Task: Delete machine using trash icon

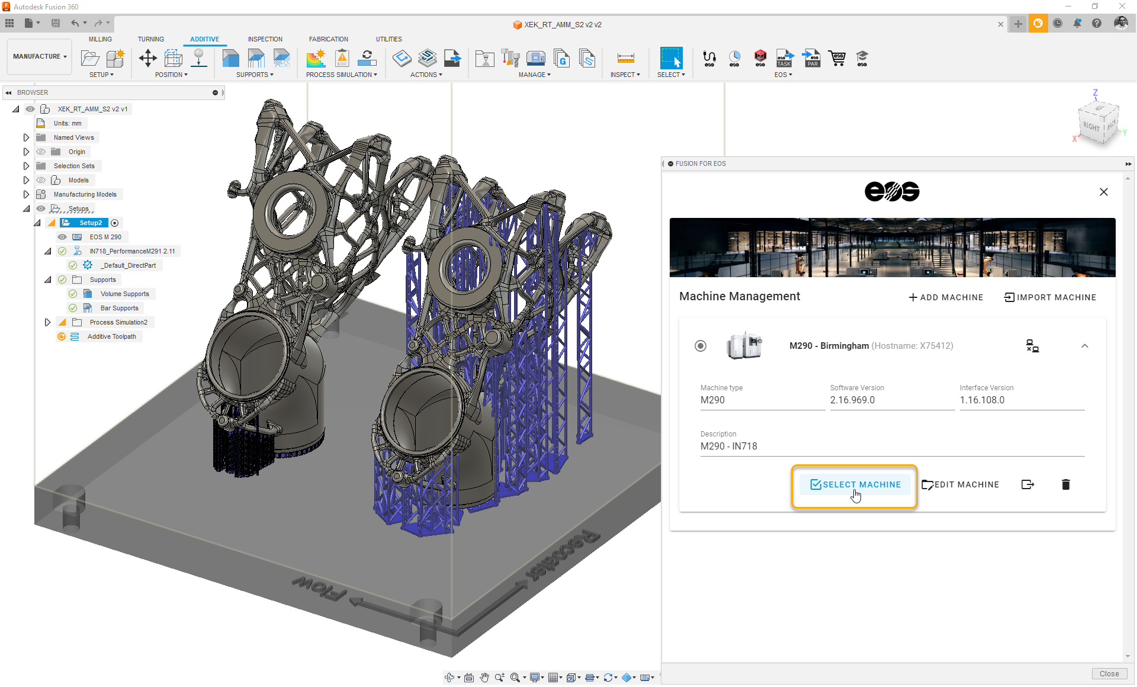Action: pyautogui.click(x=1065, y=484)
